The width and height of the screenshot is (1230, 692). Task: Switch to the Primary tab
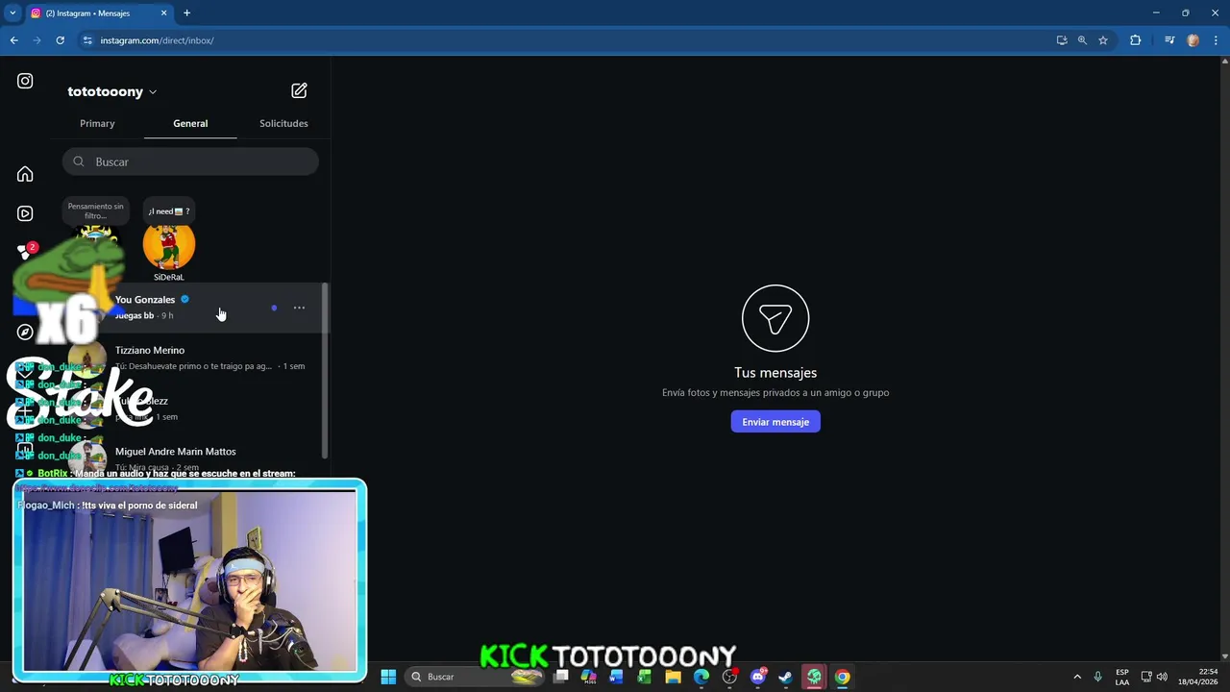[x=97, y=123]
